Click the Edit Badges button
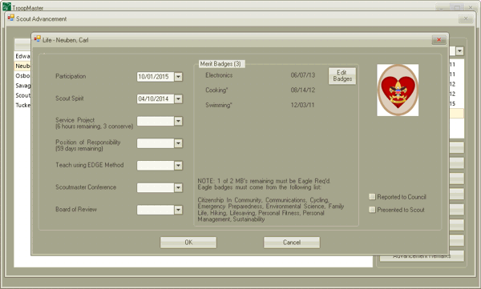 pyautogui.click(x=342, y=76)
